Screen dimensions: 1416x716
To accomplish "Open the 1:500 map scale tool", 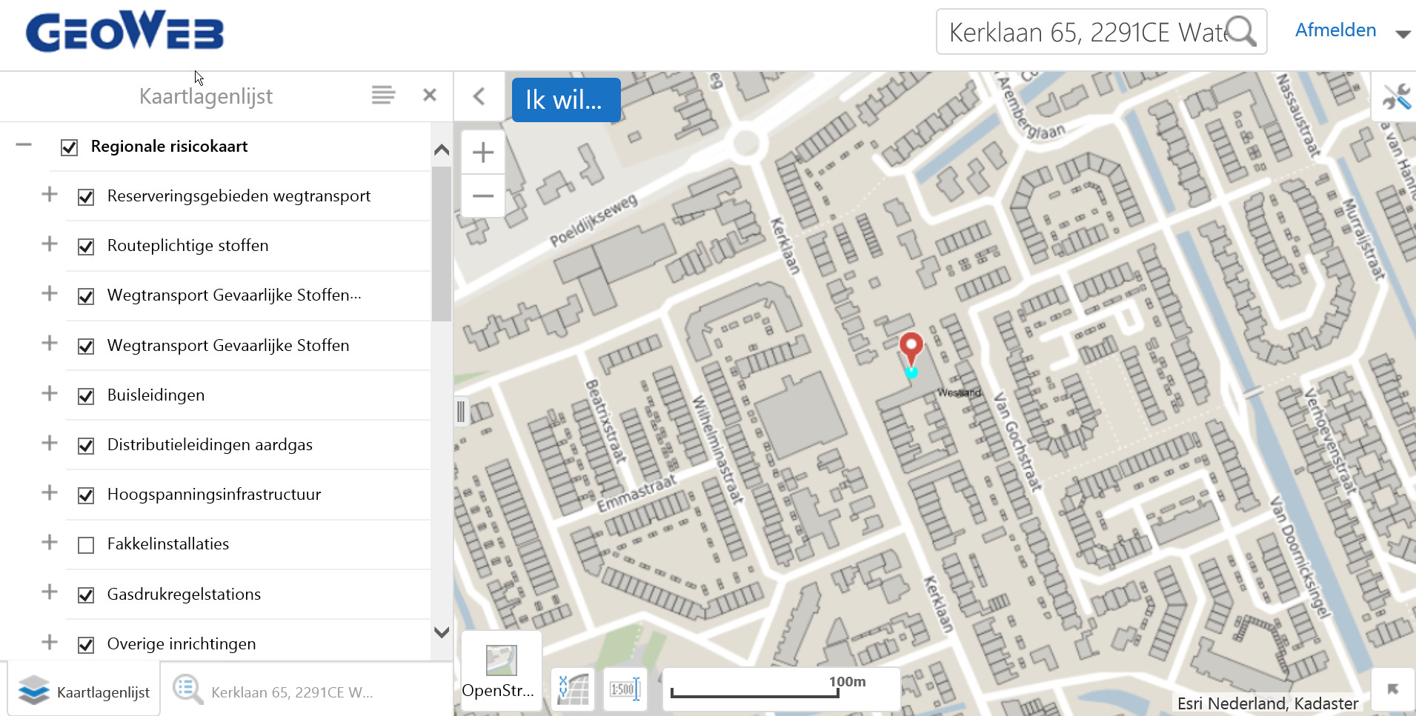I will coord(625,689).
